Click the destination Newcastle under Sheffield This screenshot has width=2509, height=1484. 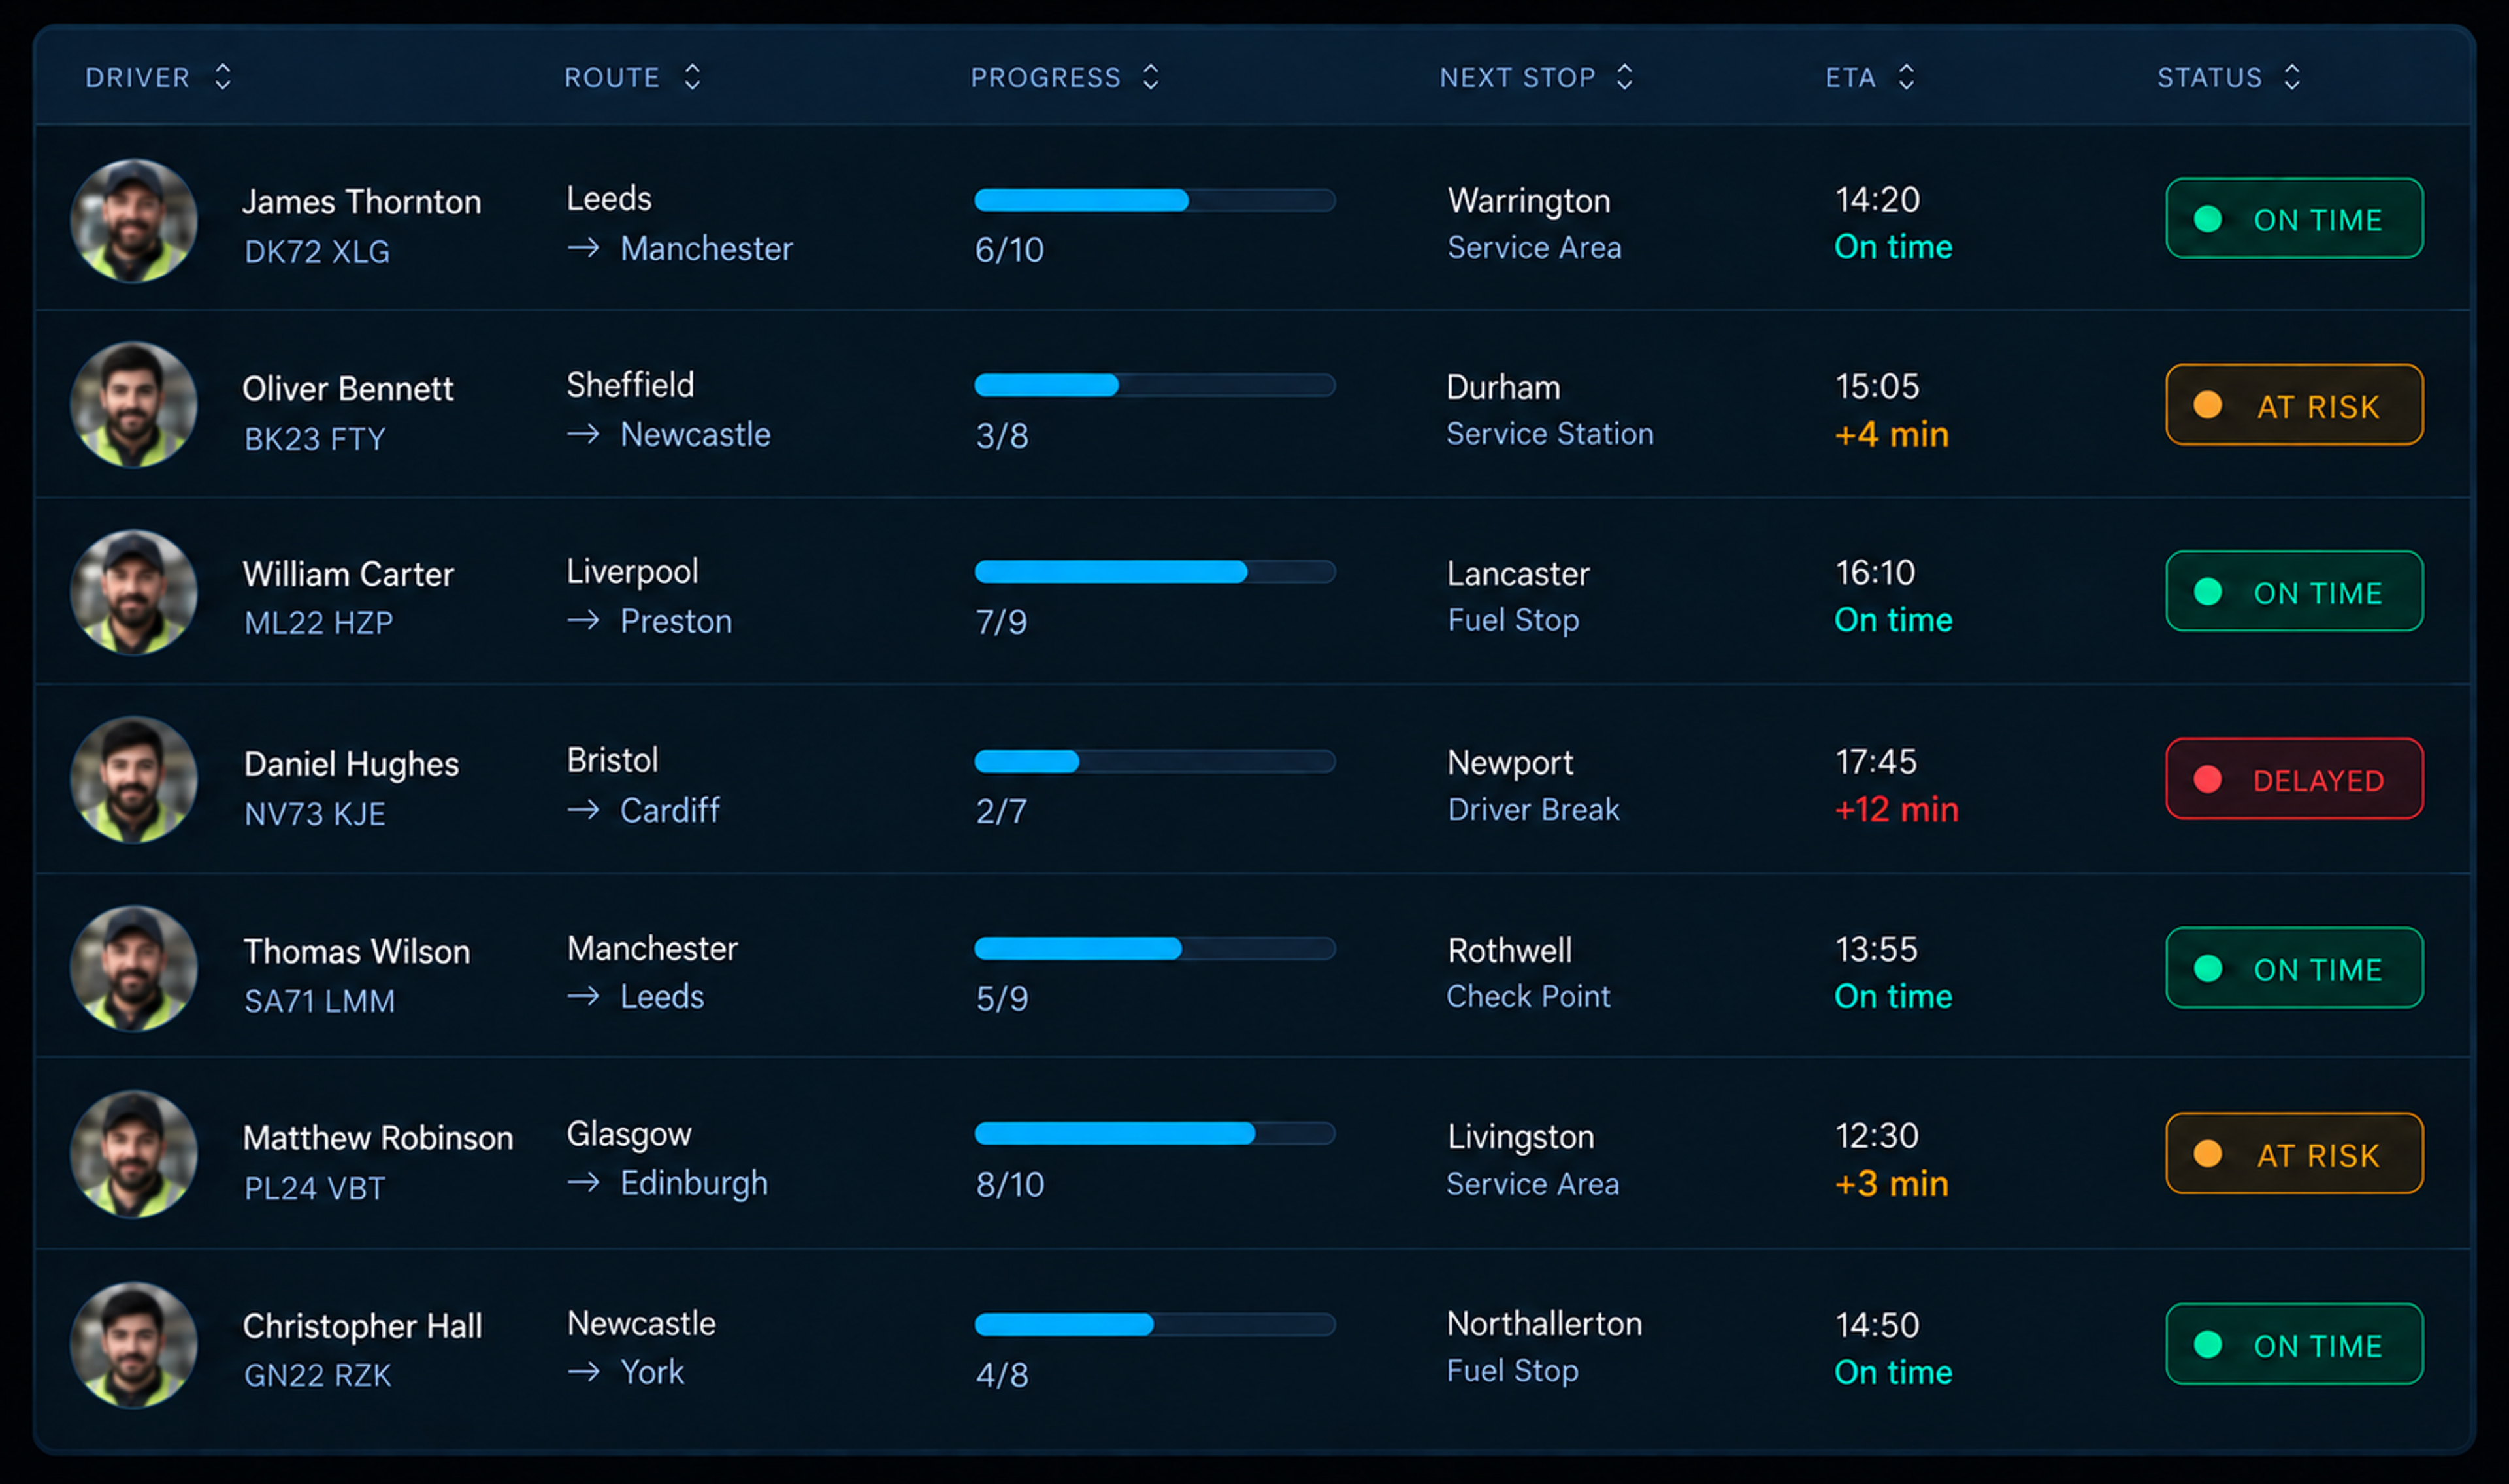pos(695,434)
